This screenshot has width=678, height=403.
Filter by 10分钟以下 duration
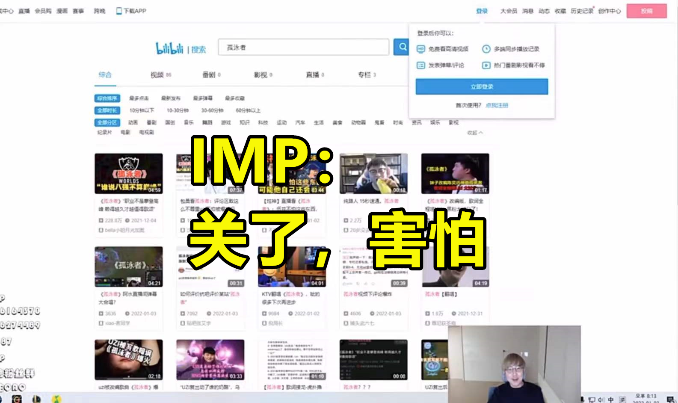[x=142, y=110]
